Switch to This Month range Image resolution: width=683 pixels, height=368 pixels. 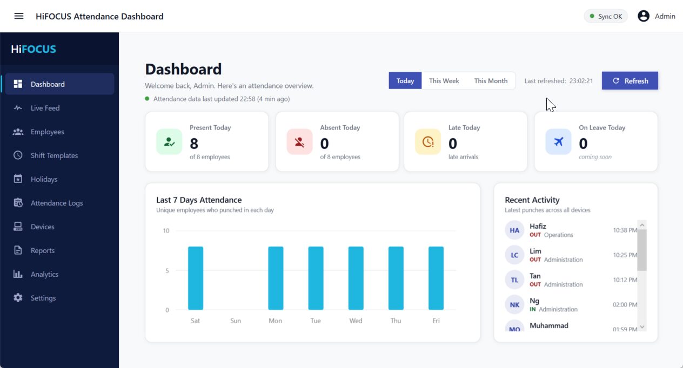tap(491, 81)
